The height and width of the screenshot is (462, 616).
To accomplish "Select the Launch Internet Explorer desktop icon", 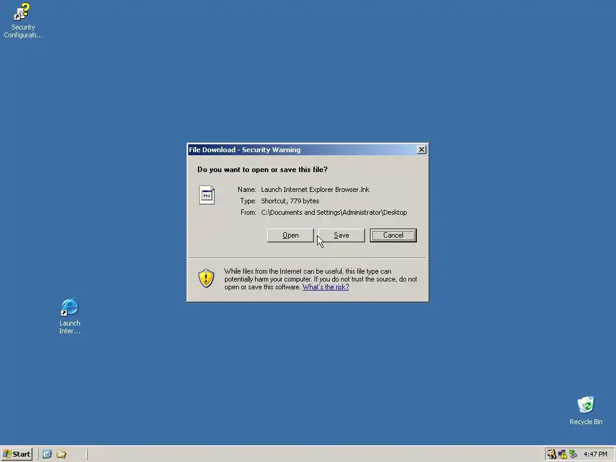I will click(x=70, y=316).
